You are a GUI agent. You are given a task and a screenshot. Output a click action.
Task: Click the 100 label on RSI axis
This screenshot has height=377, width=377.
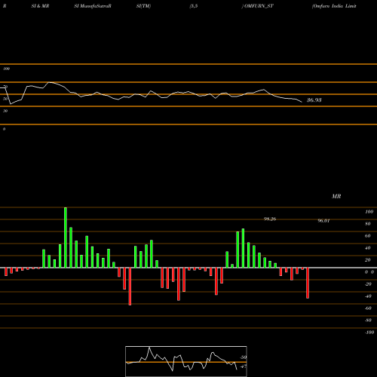[x=6, y=69]
